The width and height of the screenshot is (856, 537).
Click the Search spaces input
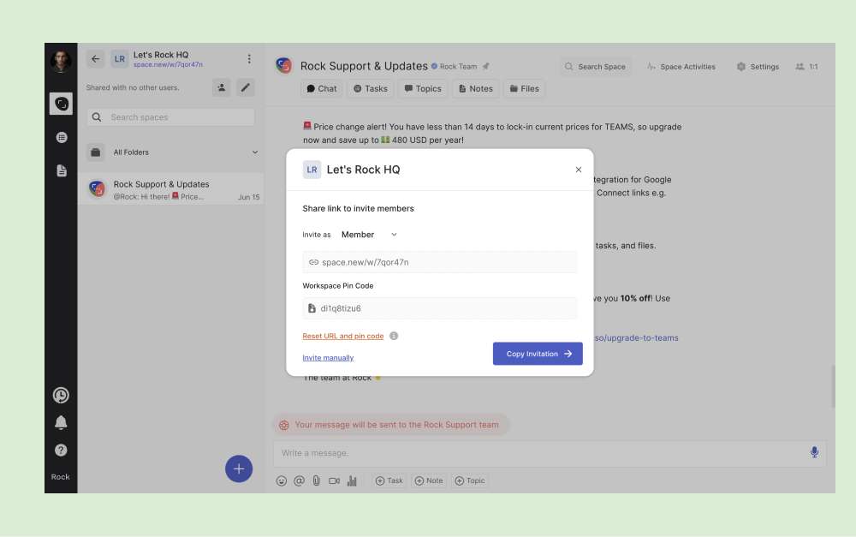point(170,116)
